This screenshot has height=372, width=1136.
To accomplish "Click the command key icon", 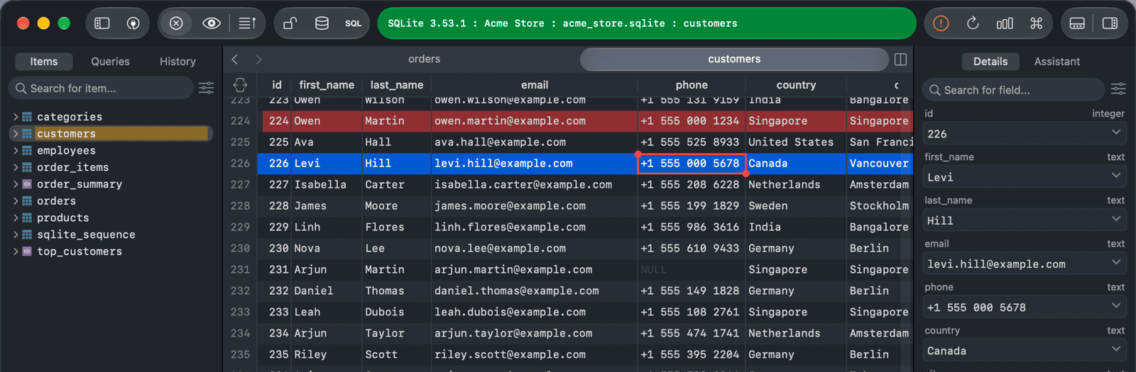I will (1036, 23).
